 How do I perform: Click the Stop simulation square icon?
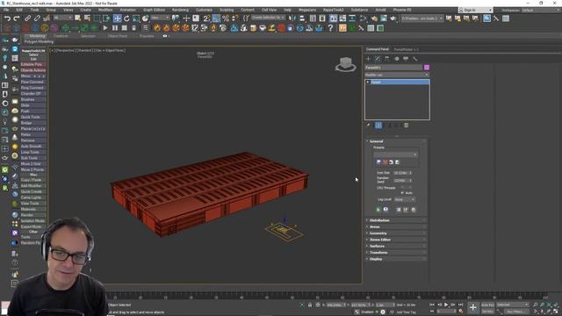[x=125, y=28]
